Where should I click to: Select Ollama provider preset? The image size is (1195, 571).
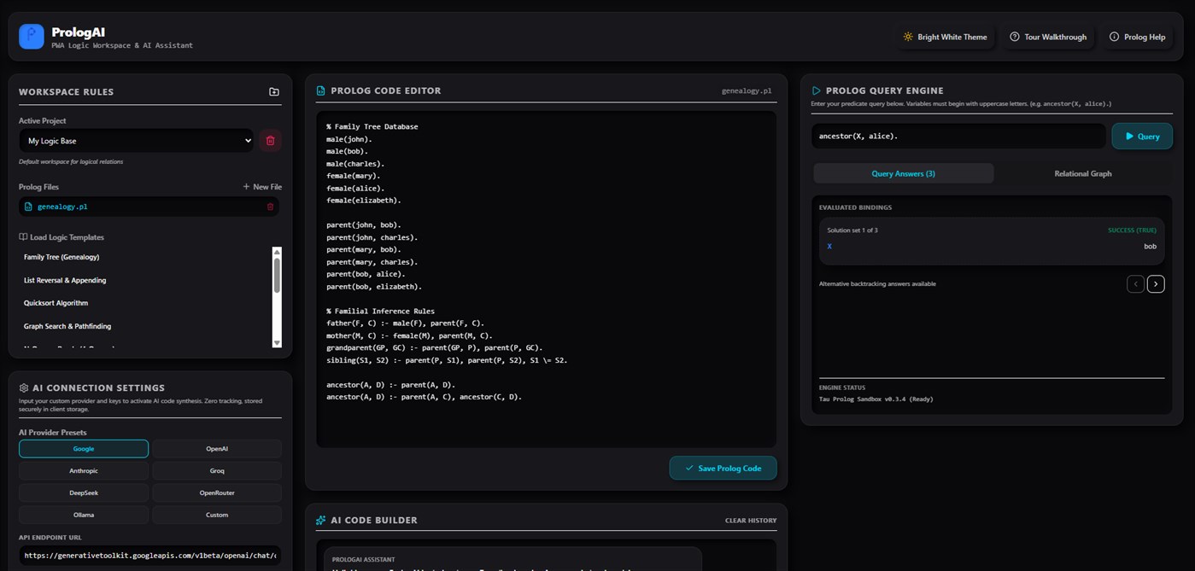coord(84,516)
